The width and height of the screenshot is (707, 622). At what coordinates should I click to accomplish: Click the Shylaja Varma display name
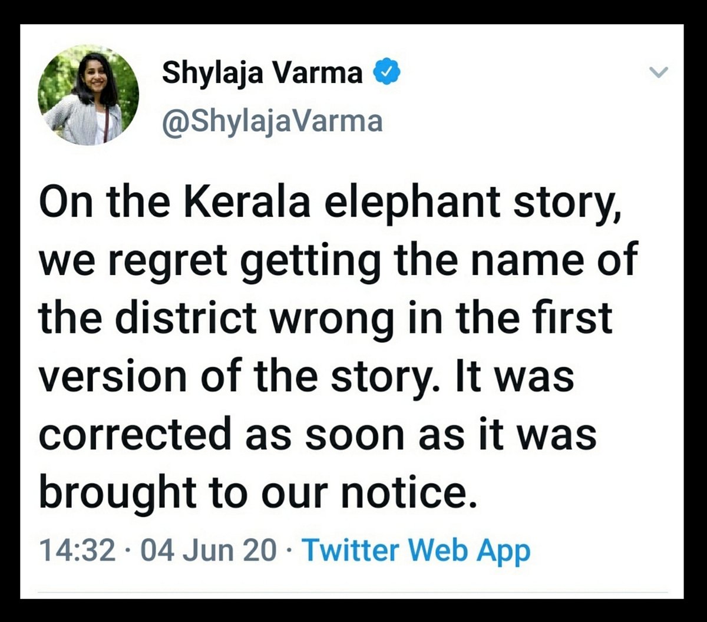point(262,74)
